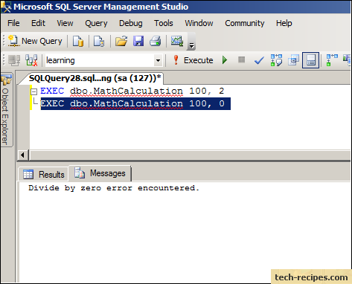Open the Debug menu

130,23
